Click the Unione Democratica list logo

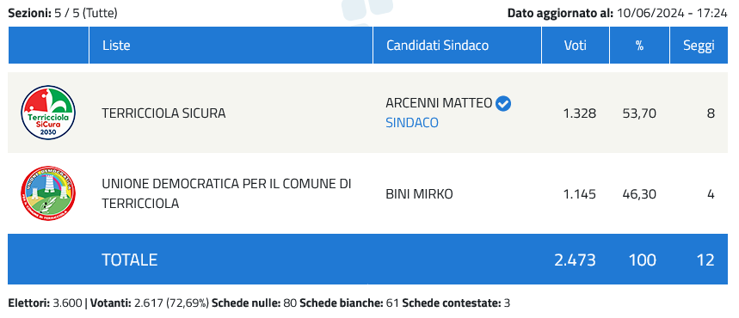[48, 193]
